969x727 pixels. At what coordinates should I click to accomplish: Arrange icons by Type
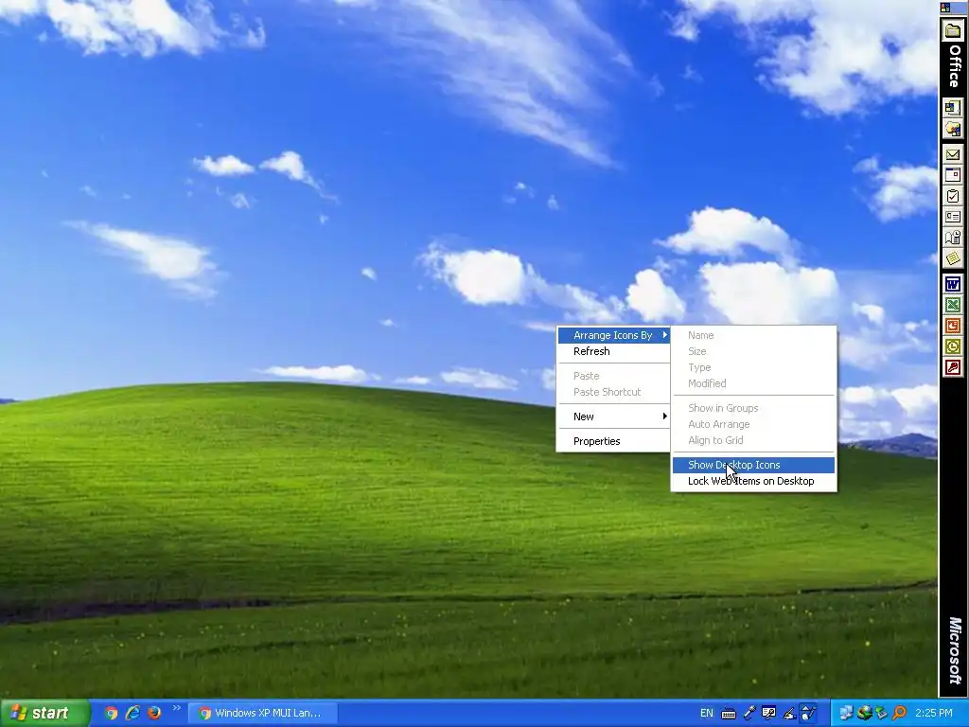[753, 367]
